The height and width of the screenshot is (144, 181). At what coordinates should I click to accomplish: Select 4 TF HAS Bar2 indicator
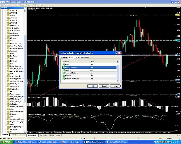15,31
